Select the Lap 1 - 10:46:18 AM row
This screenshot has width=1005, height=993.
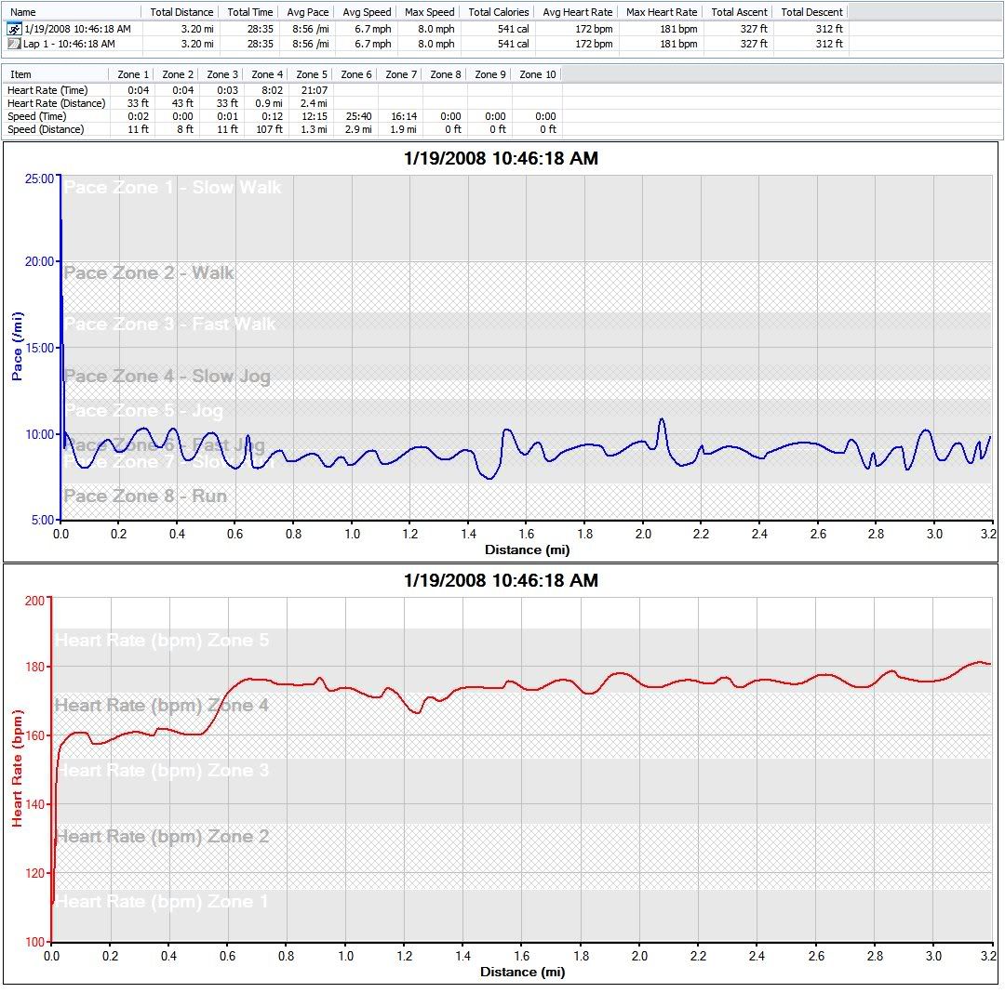point(69,44)
